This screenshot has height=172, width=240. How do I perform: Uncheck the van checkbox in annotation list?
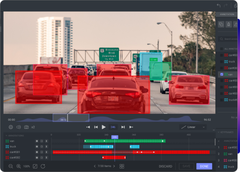[x=222, y=74]
